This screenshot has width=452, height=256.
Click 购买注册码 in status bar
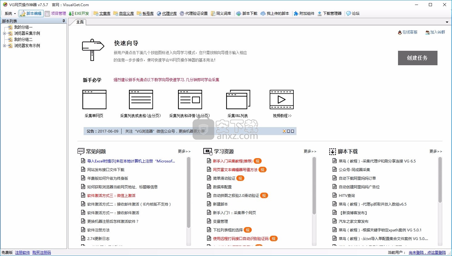coord(42,253)
